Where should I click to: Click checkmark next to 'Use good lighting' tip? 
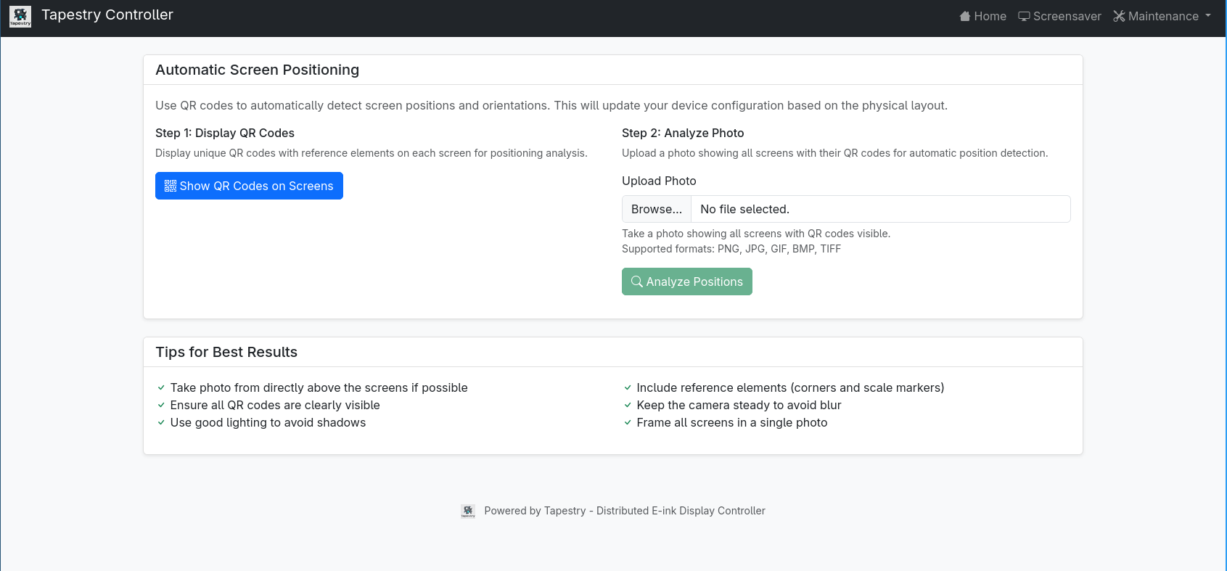click(x=161, y=423)
